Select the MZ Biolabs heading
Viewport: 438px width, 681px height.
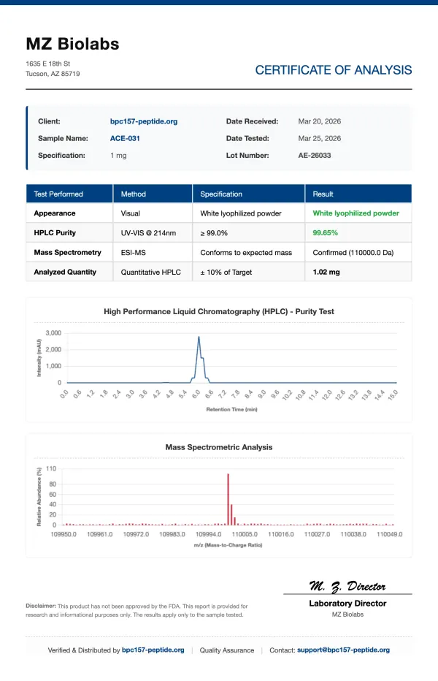(x=72, y=44)
